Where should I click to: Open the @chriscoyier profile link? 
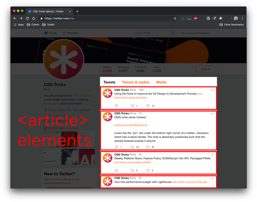[x=52, y=103]
